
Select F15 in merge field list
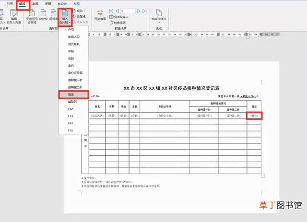(x=73, y=130)
